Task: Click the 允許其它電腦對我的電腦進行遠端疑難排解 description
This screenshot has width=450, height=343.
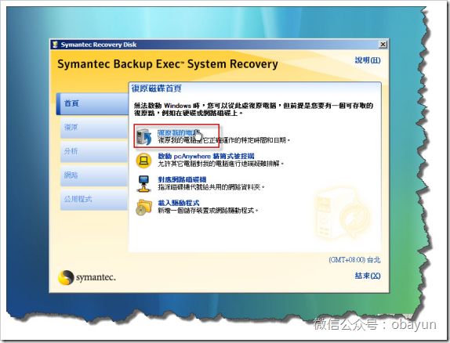Action: coord(221,164)
